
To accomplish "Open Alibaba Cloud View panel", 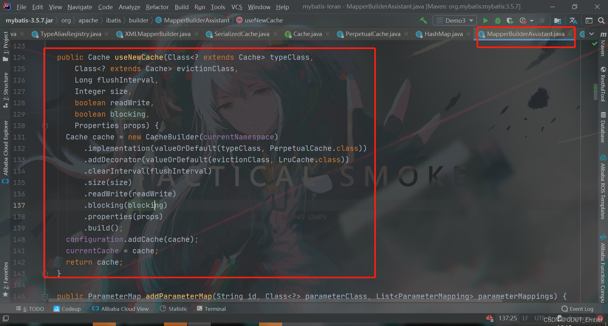I will coord(120,309).
